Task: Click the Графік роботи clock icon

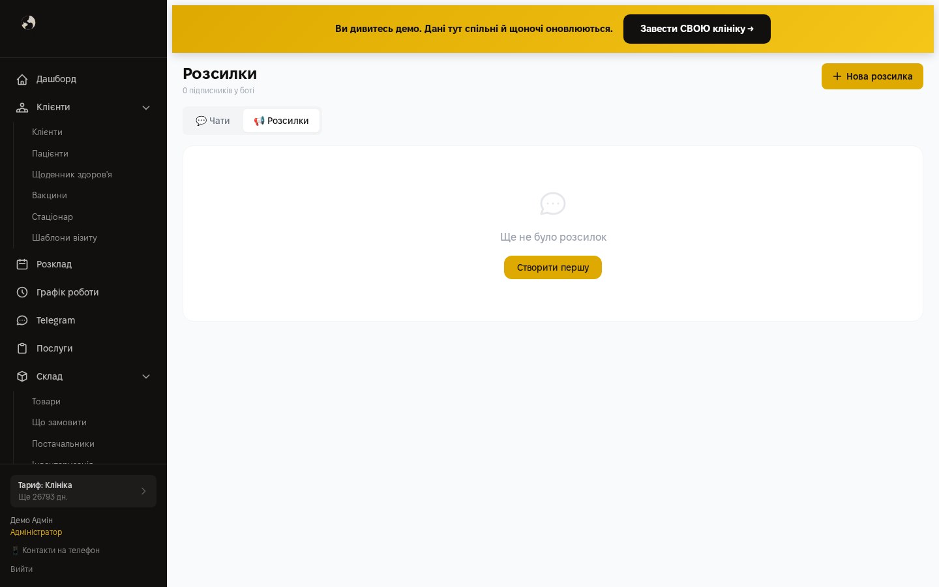Action: click(x=22, y=292)
